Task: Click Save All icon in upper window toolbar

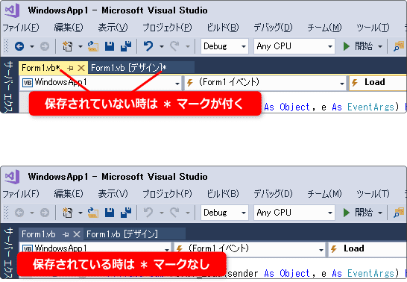Action: [x=126, y=46]
